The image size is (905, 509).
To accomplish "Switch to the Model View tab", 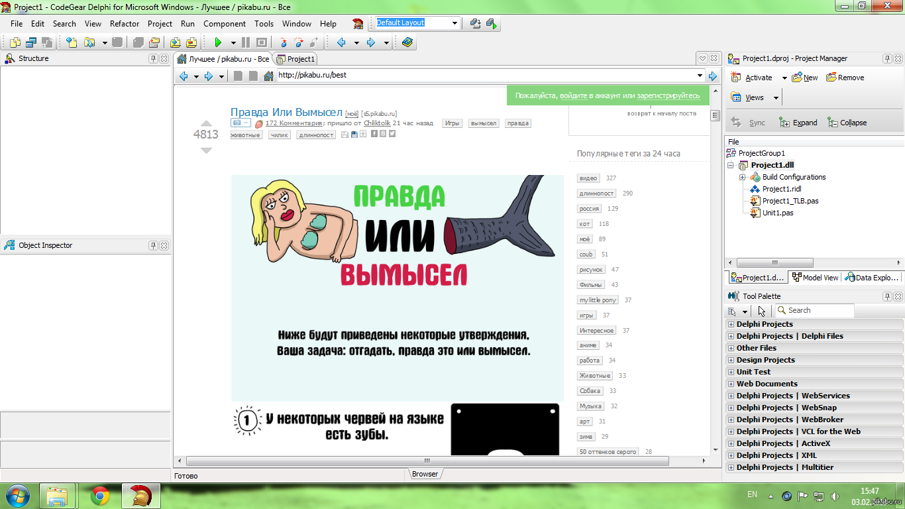I will tap(815, 278).
